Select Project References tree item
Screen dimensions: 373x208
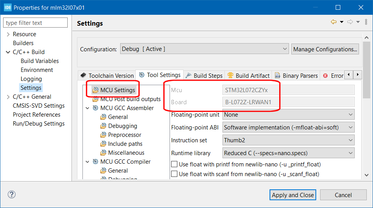tap(37, 115)
